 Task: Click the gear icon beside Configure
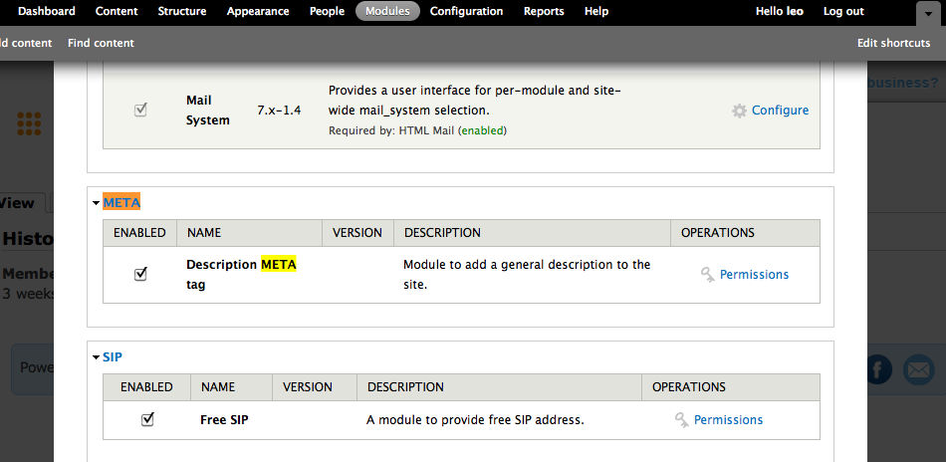[x=739, y=111]
